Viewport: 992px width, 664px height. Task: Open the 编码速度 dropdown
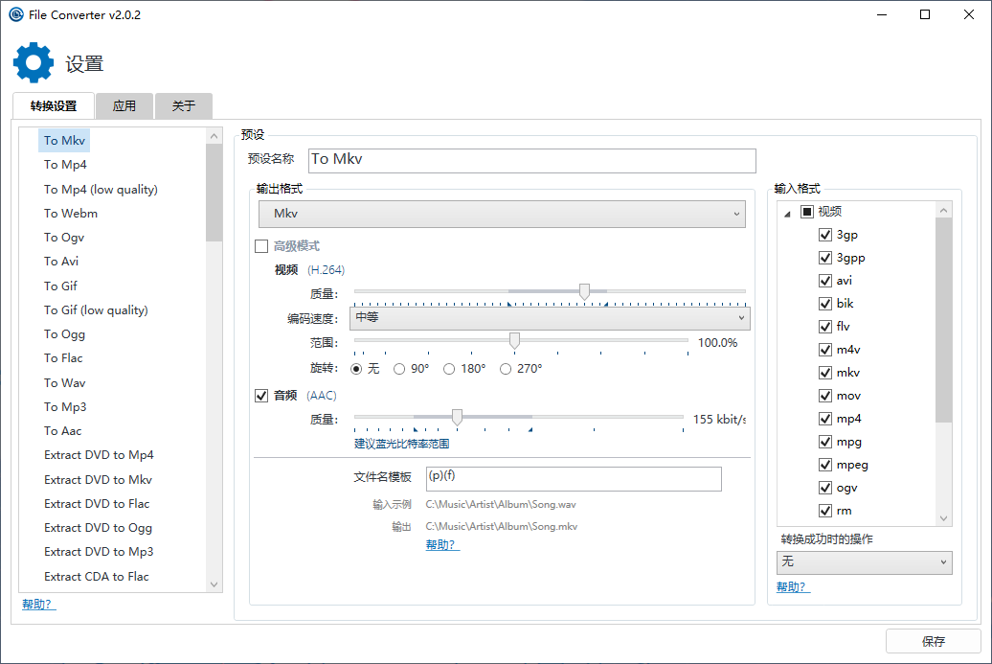coord(550,317)
